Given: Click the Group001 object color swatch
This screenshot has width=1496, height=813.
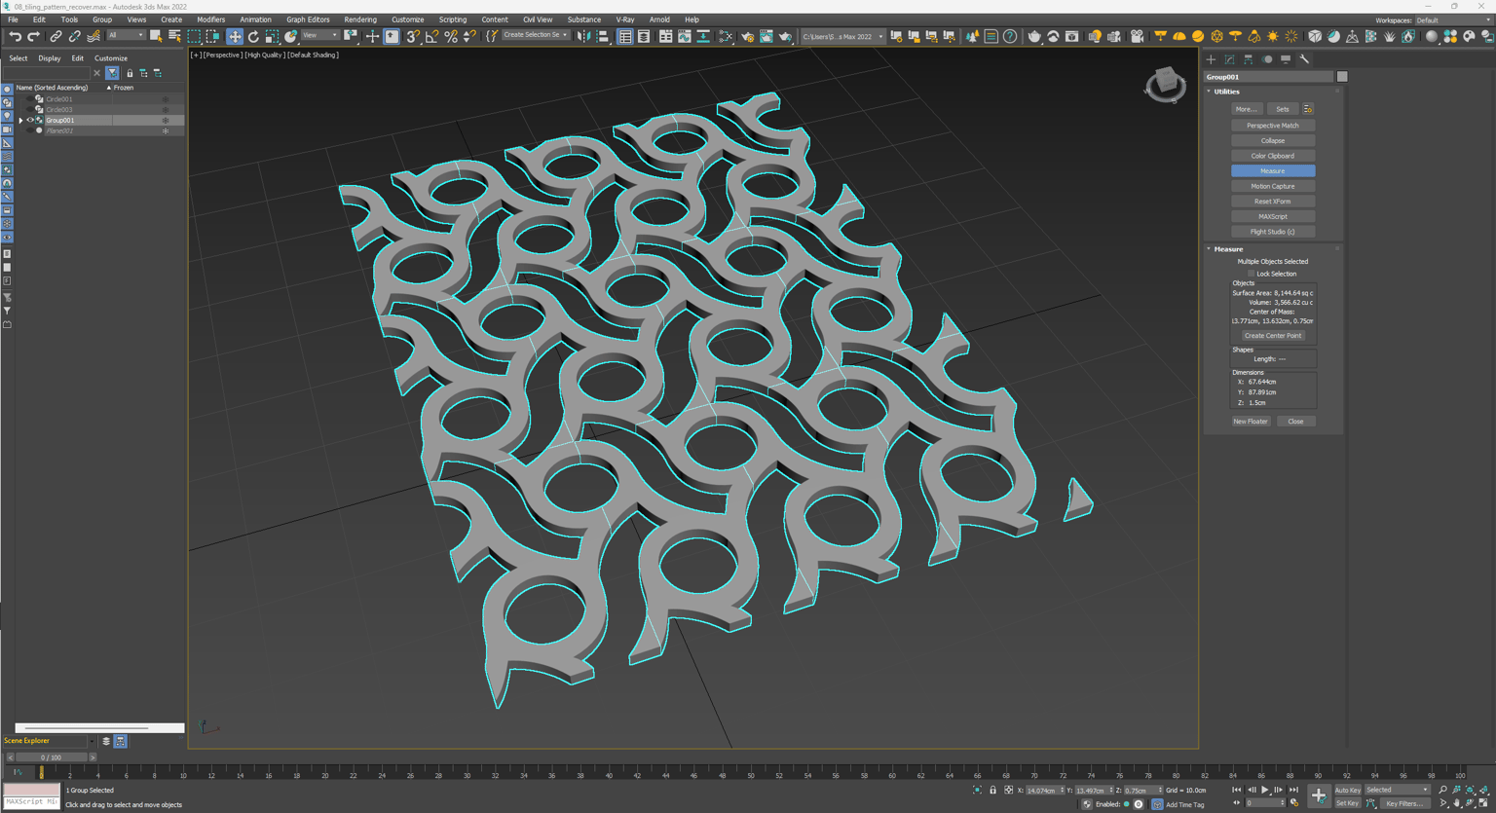Looking at the screenshot, I should (1342, 77).
